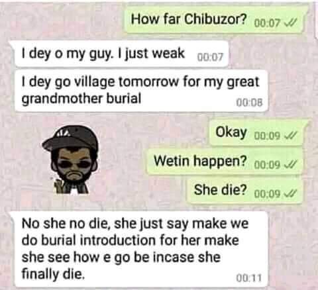Screen dimensions: 318x290
Task: Tap the 00:11 timestamp on last message
Action: [x=249, y=277]
